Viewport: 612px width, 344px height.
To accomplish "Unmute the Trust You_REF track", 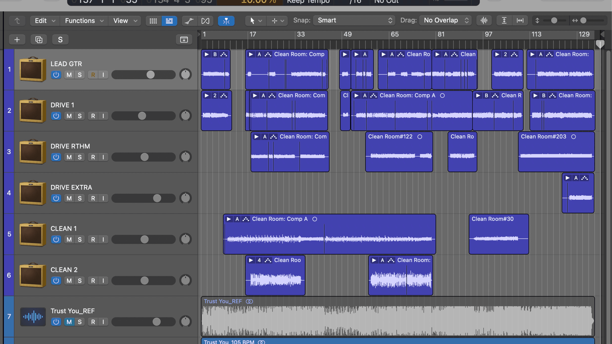I will pyautogui.click(x=69, y=322).
